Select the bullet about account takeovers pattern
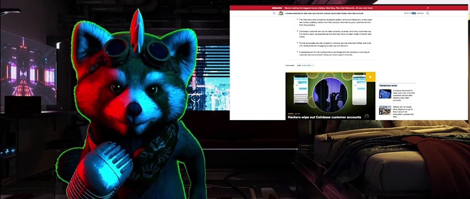This screenshot has width=470, height=199. coord(336,22)
